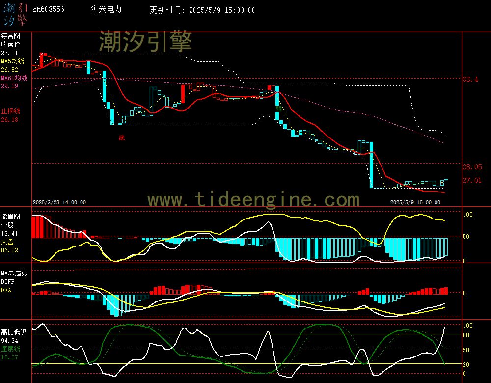Click the 止损线 legend label
491x383 pixels.
[x=11, y=111]
